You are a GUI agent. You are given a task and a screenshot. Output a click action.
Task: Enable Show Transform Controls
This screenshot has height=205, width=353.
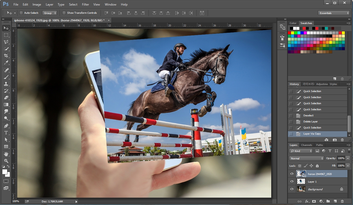(x=64, y=13)
